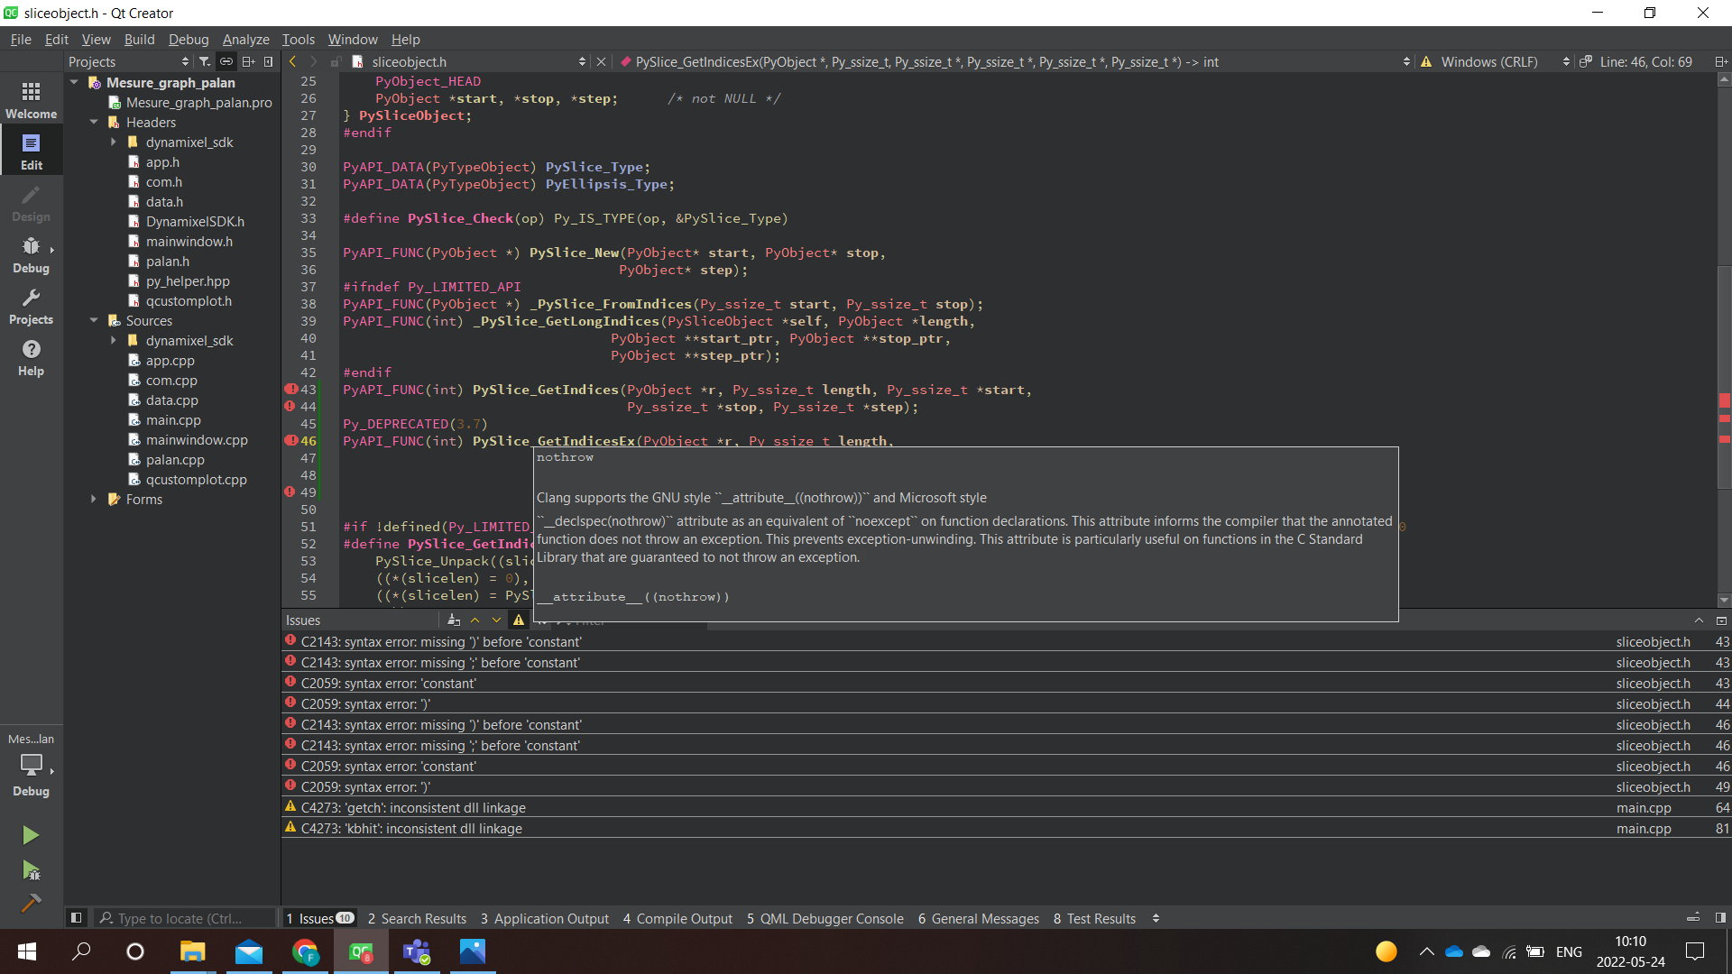Open the General Messages tab
The image size is (1732, 974).
tap(978, 918)
